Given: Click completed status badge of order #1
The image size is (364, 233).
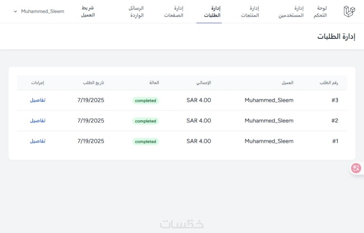Looking at the screenshot, I should click(x=145, y=141).
